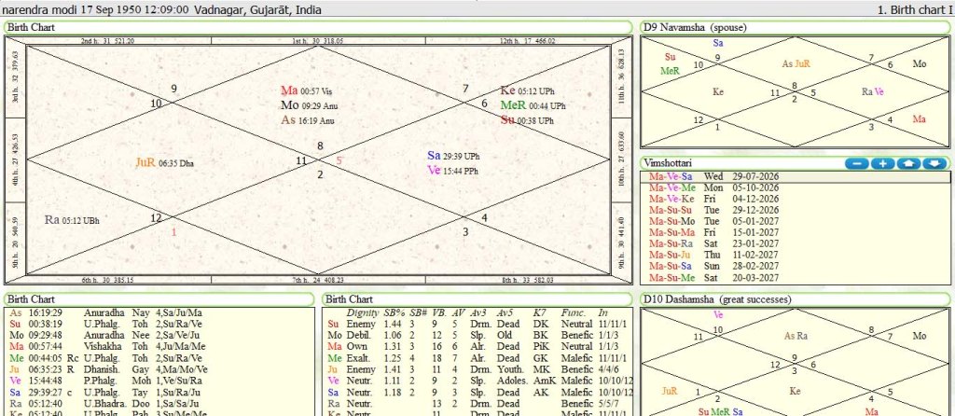Click the Dignity column header
The height and width of the screenshot is (416, 955).
pos(363,312)
